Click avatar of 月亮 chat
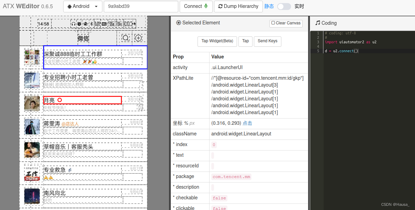This screenshot has width=415, height=210. point(32,103)
